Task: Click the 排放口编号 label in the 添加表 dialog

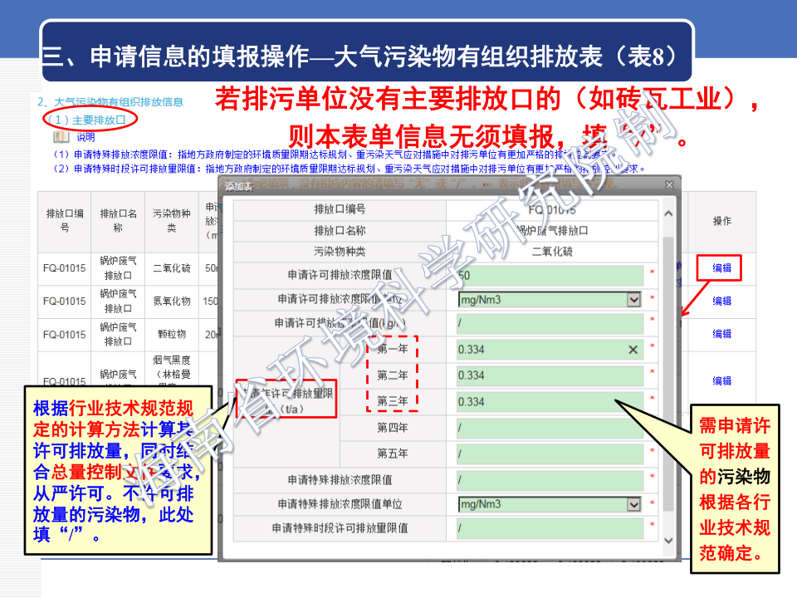Action: [340, 209]
